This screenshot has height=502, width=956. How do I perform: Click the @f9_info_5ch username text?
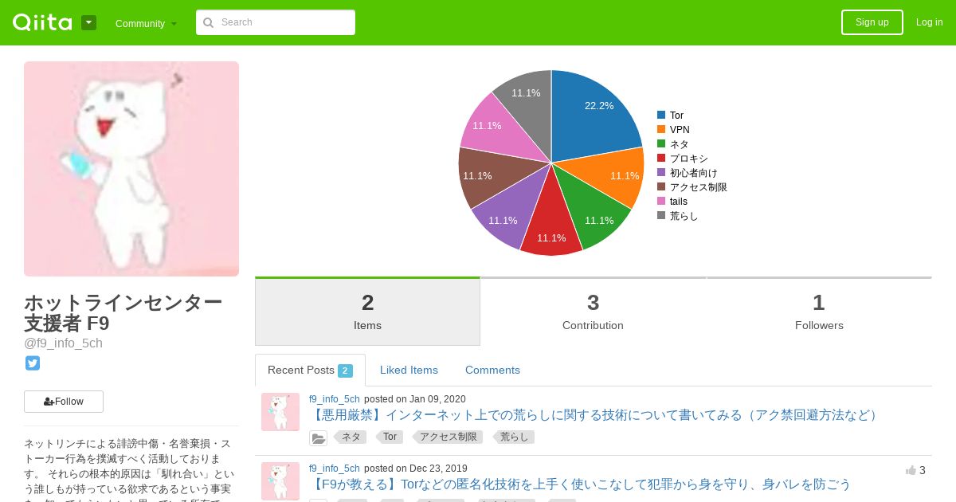[63, 343]
